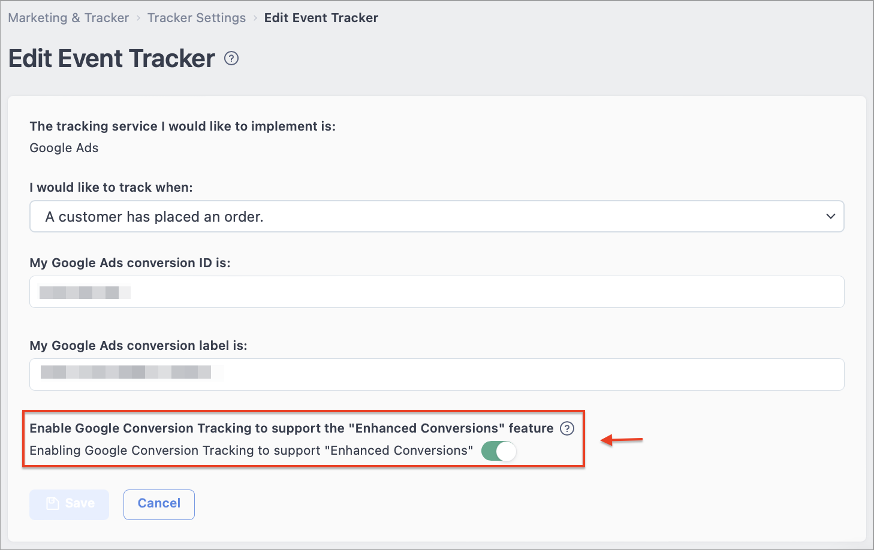This screenshot has width=874, height=550.
Task: Select 'A customer has placed an order.' option
Action: coord(155,217)
